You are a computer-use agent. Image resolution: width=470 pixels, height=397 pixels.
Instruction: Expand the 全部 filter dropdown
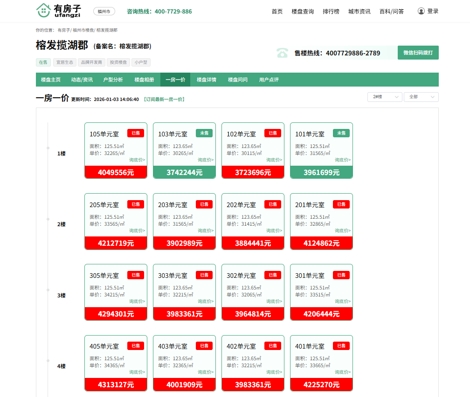click(421, 97)
